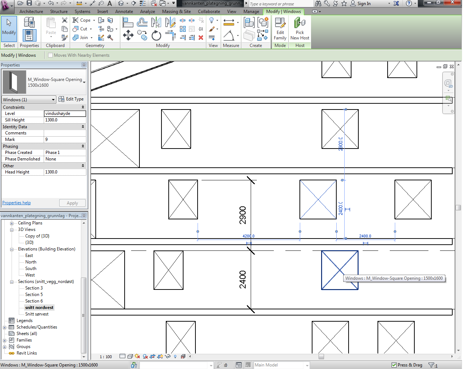Click the Offset tool icon
This screenshot has width=466, height=369.
[x=142, y=23]
